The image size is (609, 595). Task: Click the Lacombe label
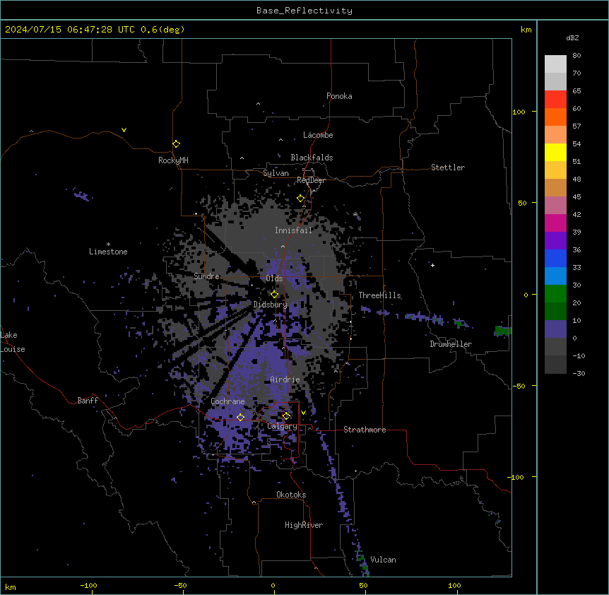pos(318,135)
